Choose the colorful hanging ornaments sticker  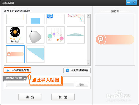[x=56, y=35]
